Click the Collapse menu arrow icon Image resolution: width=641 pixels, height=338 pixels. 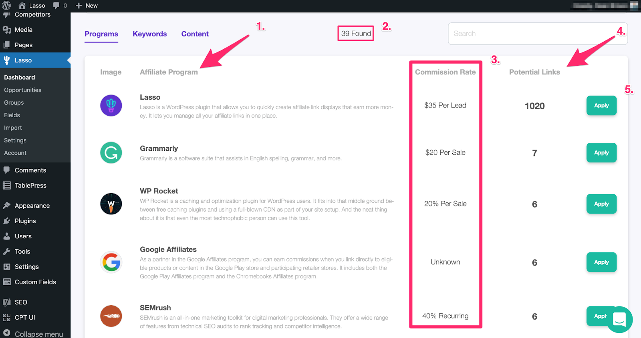(7, 333)
